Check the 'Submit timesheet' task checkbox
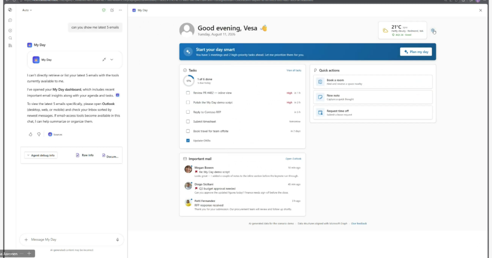Screen dimensions: 492x258 point(188,121)
